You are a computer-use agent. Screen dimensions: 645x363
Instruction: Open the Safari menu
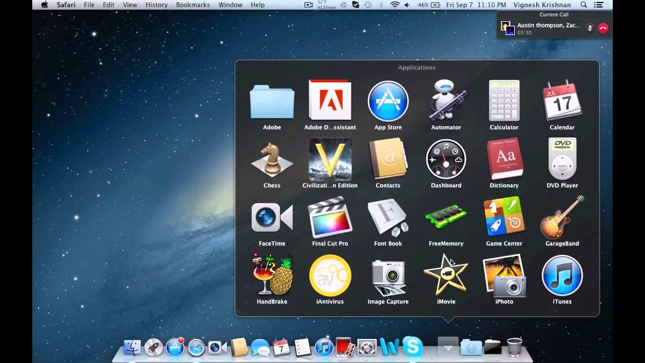66,5
